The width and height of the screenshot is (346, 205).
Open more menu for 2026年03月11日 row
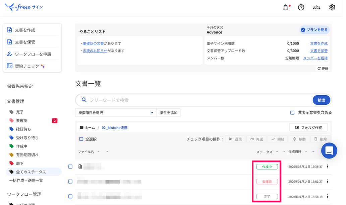click(x=328, y=167)
